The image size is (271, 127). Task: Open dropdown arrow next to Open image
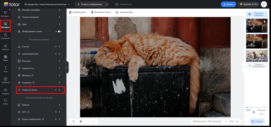pos(107,4)
